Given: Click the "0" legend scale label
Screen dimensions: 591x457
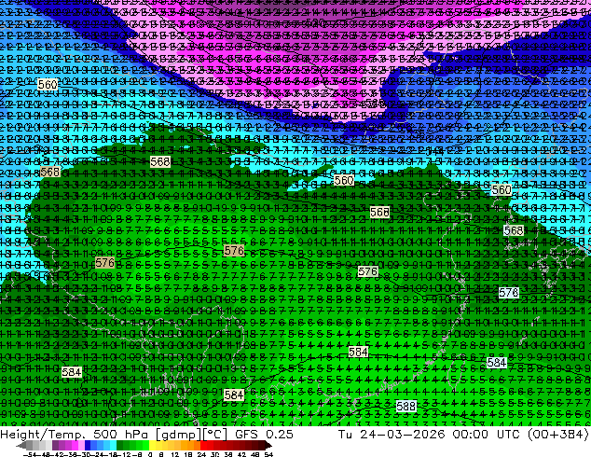Looking at the screenshot, I should [x=150, y=454].
